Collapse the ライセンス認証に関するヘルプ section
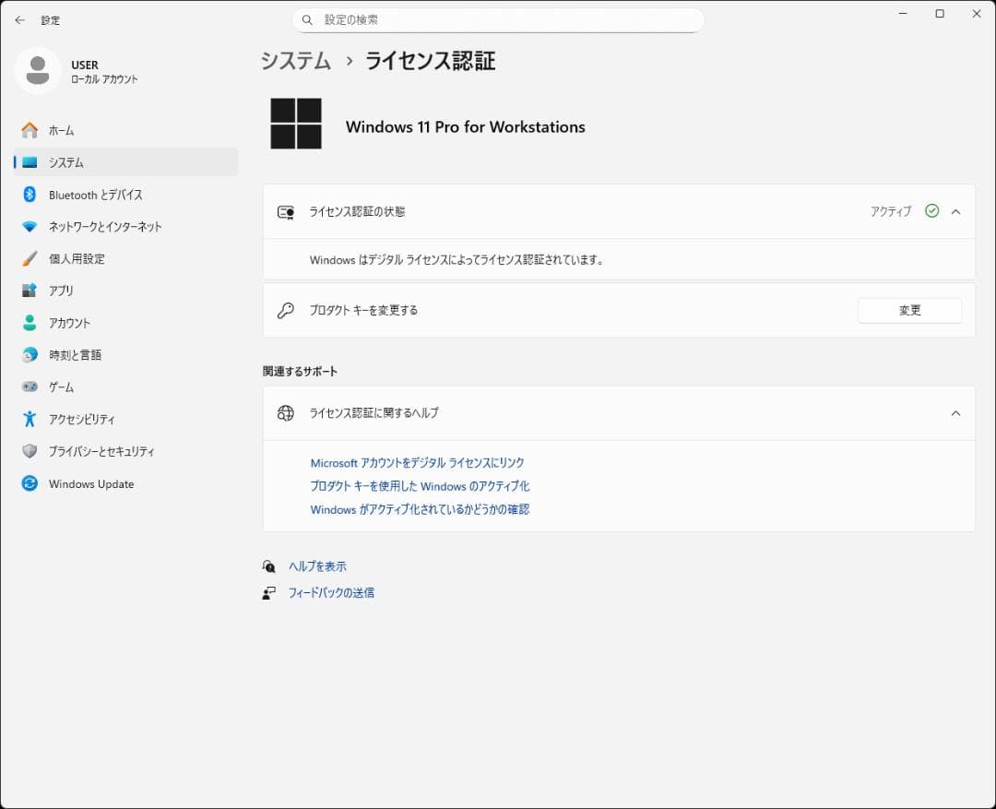Image resolution: width=996 pixels, height=809 pixels. (956, 413)
